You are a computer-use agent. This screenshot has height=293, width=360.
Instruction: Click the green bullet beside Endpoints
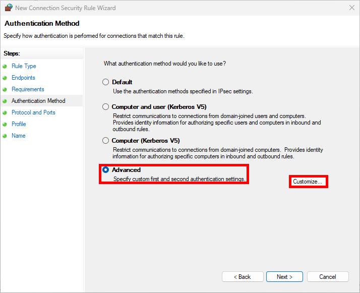point(5,78)
